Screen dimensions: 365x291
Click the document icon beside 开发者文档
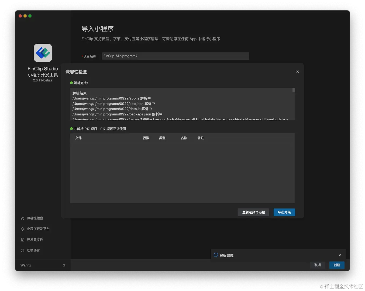tap(23, 240)
